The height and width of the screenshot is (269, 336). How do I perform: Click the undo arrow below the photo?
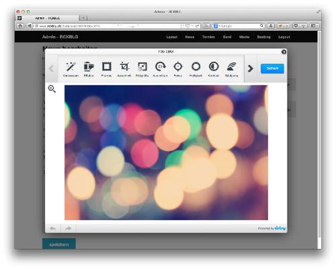tap(53, 228)
